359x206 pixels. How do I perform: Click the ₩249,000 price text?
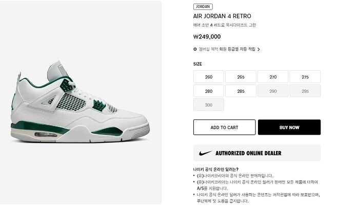pos(207,36)
